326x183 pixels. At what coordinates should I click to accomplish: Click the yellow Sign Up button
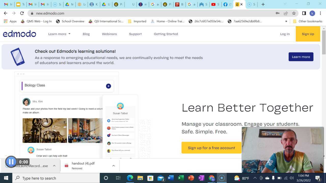click(308, 34)
